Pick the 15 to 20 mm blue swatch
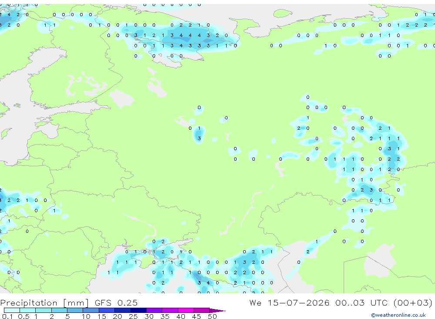435x319 pixels. (x=107, y=310)
